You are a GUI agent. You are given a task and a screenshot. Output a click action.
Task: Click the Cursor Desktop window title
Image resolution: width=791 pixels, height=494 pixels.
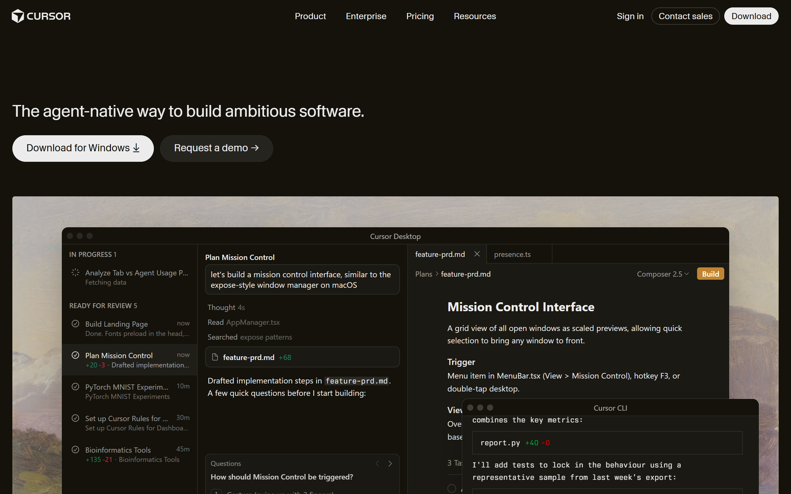395,236
